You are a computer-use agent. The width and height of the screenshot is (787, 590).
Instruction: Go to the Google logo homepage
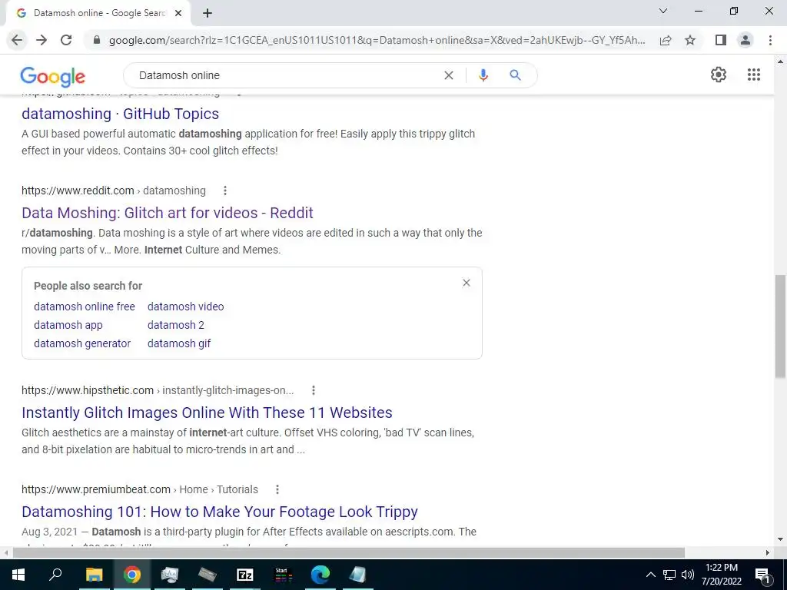[53, 76]
